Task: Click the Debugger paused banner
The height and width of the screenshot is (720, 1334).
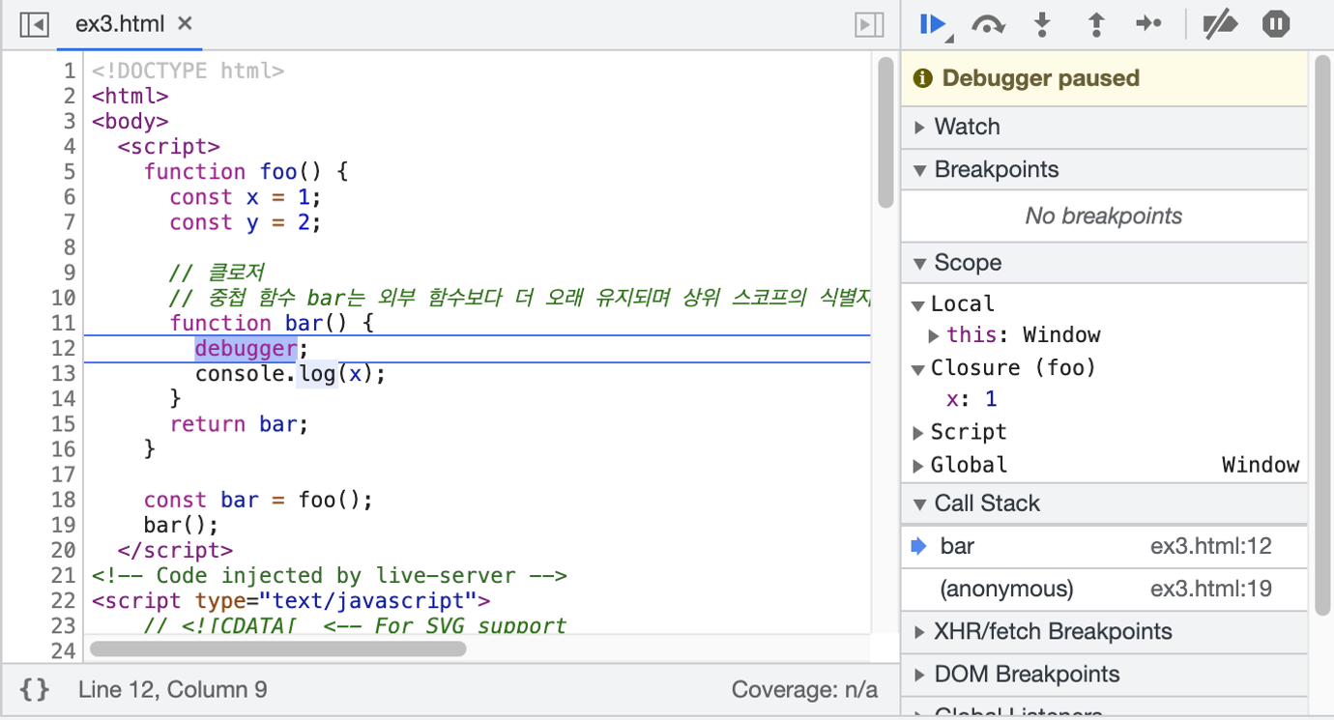Action: click(x=1104, y=79)
